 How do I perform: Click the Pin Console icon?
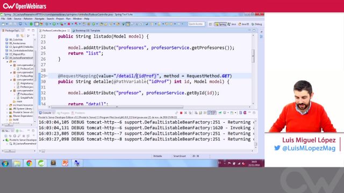click(220, 113)
